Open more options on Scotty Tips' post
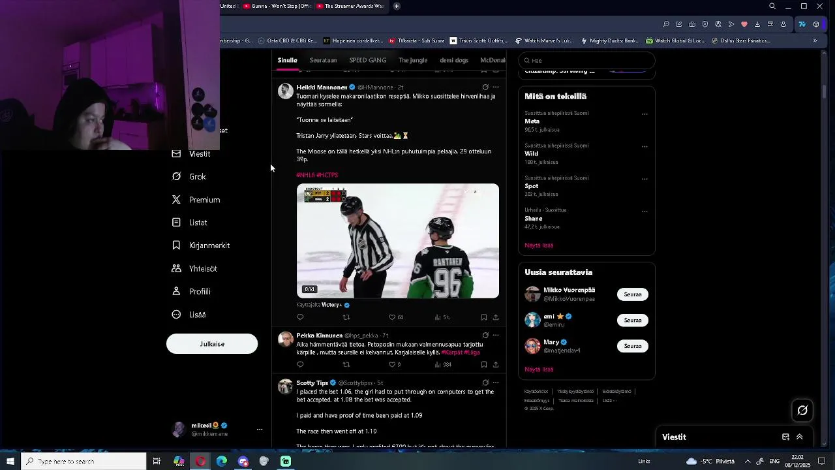The width and height of the screenshot is (835, 470). pyautogui.click(x=496, y=383)
